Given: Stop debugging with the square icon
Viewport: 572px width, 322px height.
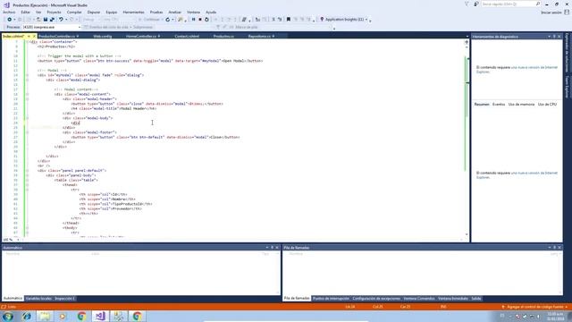Looking at the screenshot, I should (200, 20).
